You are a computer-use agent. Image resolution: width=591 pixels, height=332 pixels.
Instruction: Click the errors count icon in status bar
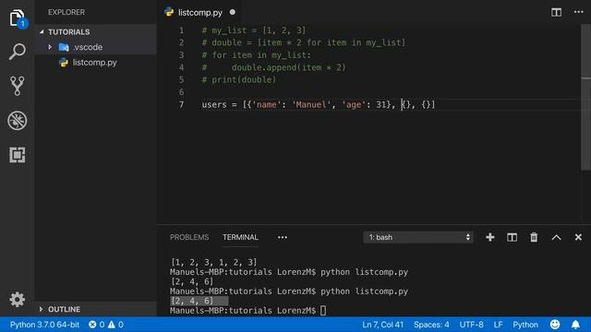[96, 325]
